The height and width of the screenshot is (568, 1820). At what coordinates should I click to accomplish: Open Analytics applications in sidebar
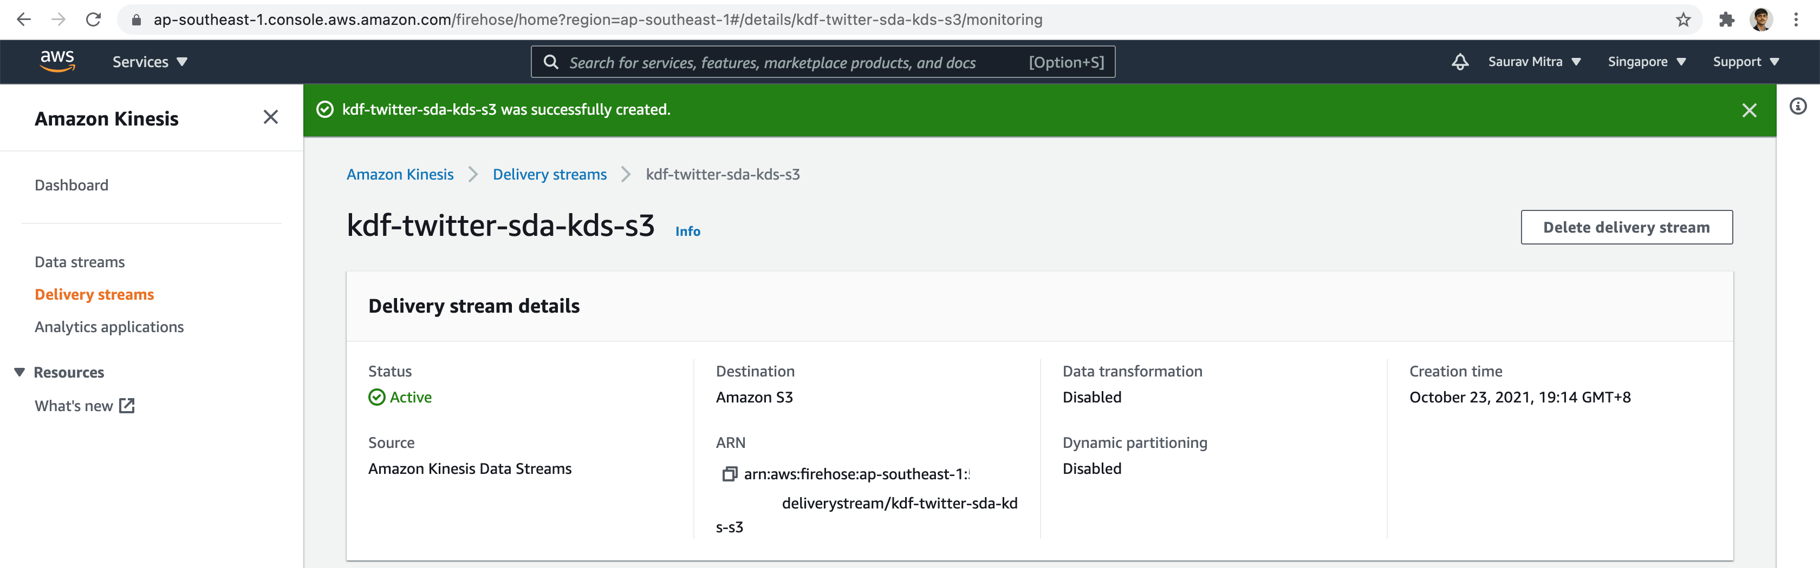tap(109, 327)
